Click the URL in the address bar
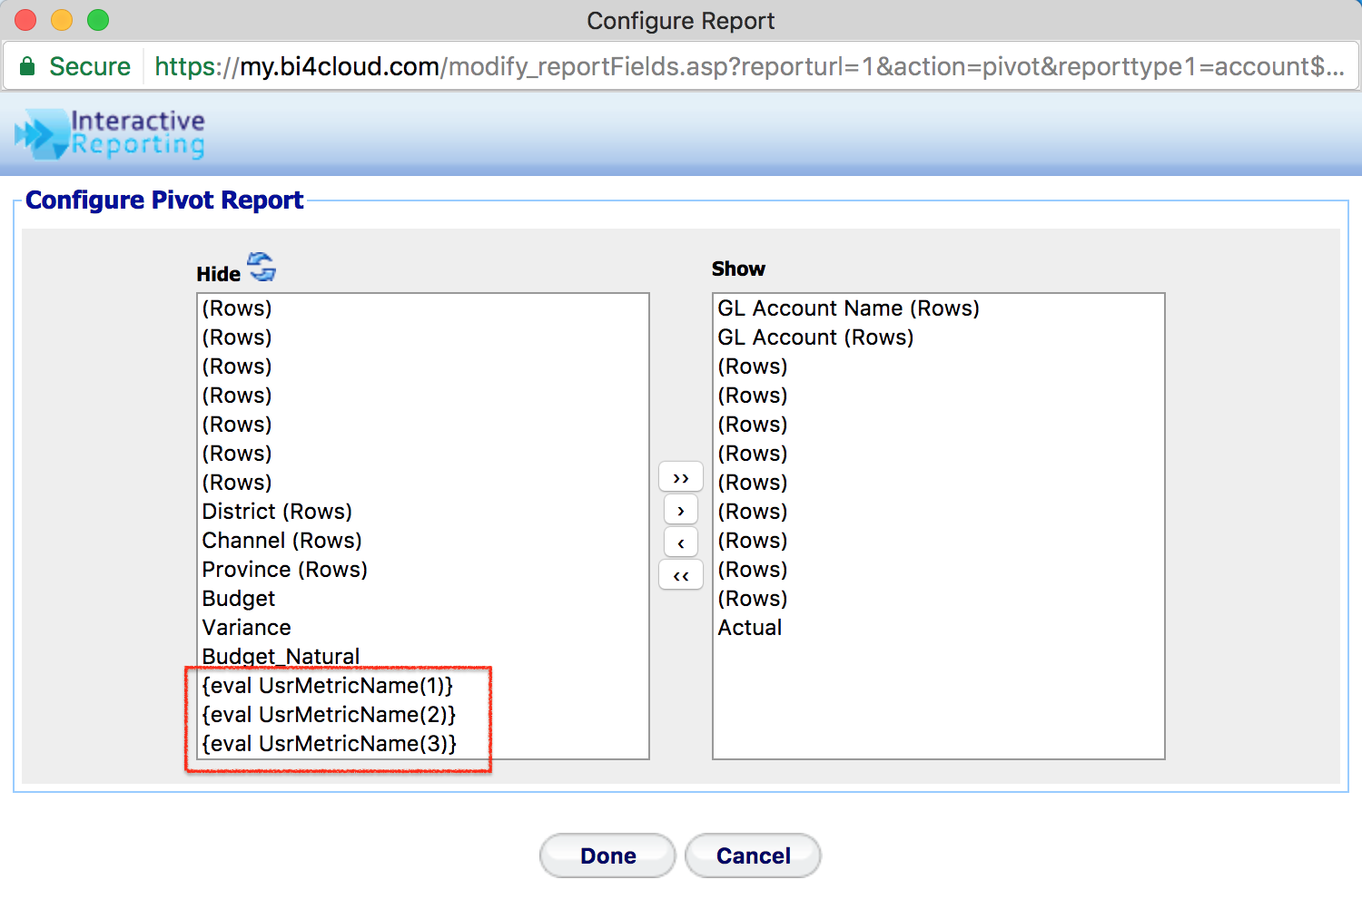 click(749, 66)
